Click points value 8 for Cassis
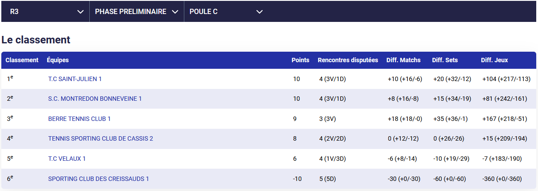 295,139
